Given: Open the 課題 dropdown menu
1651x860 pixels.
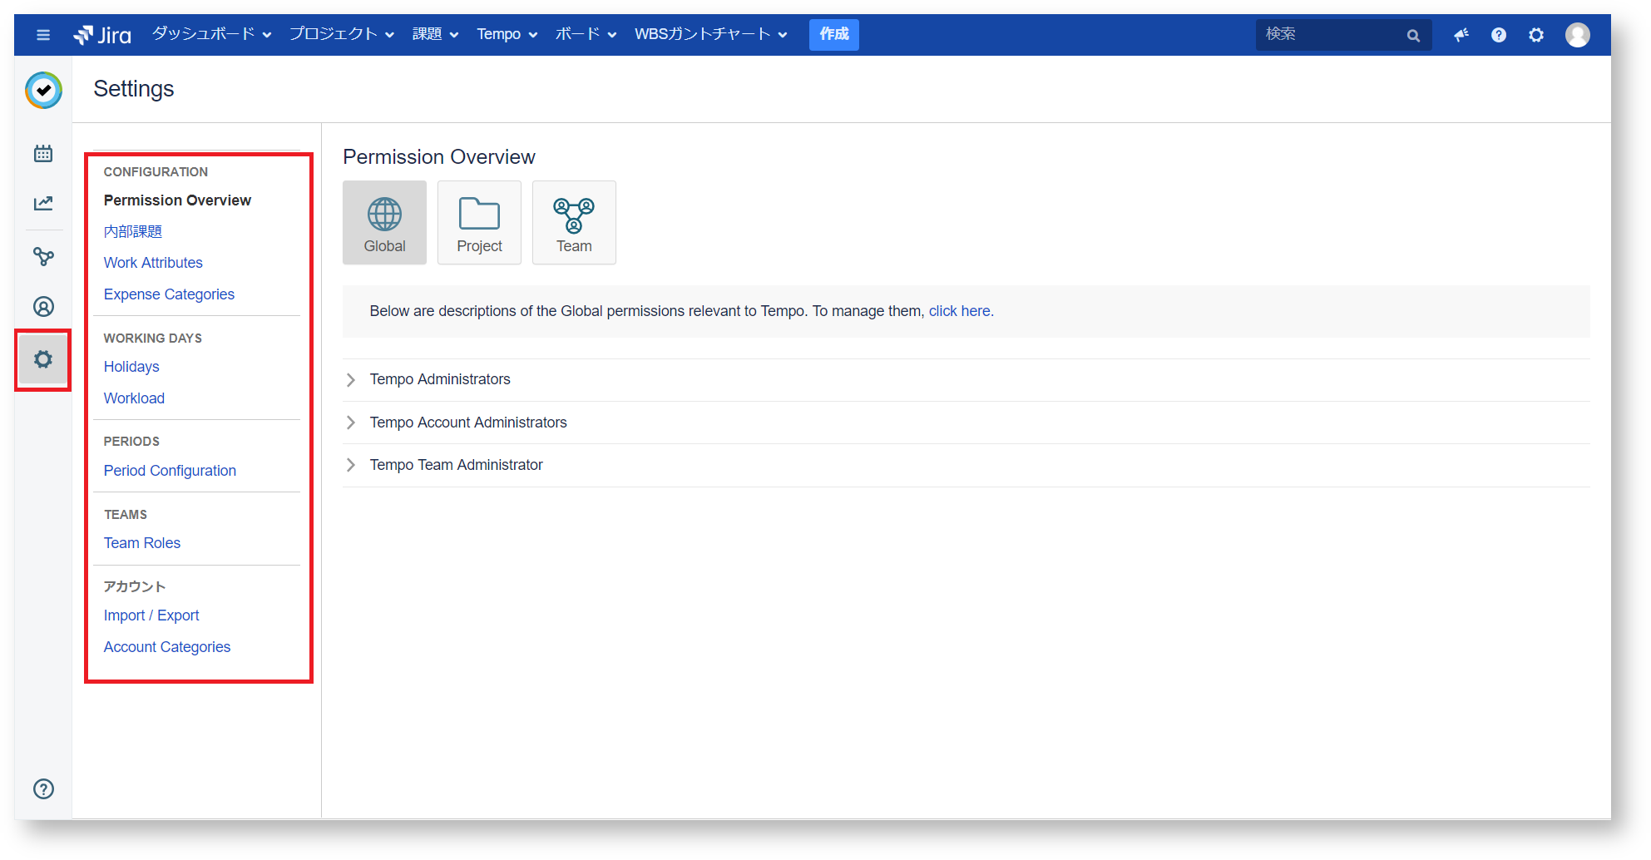Looking at the screenshot, I should [x=435, y=34].
